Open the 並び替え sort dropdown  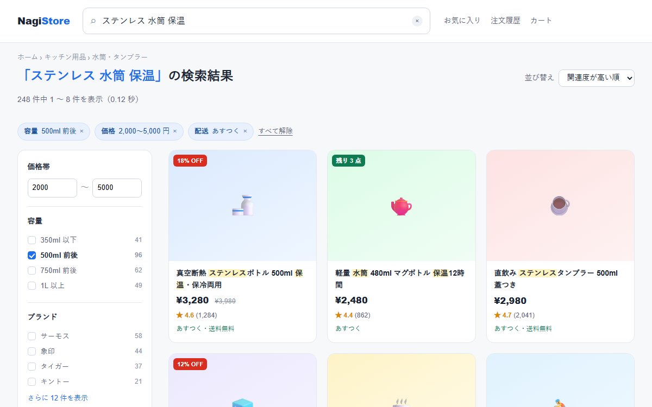click(x=597, y=78)
